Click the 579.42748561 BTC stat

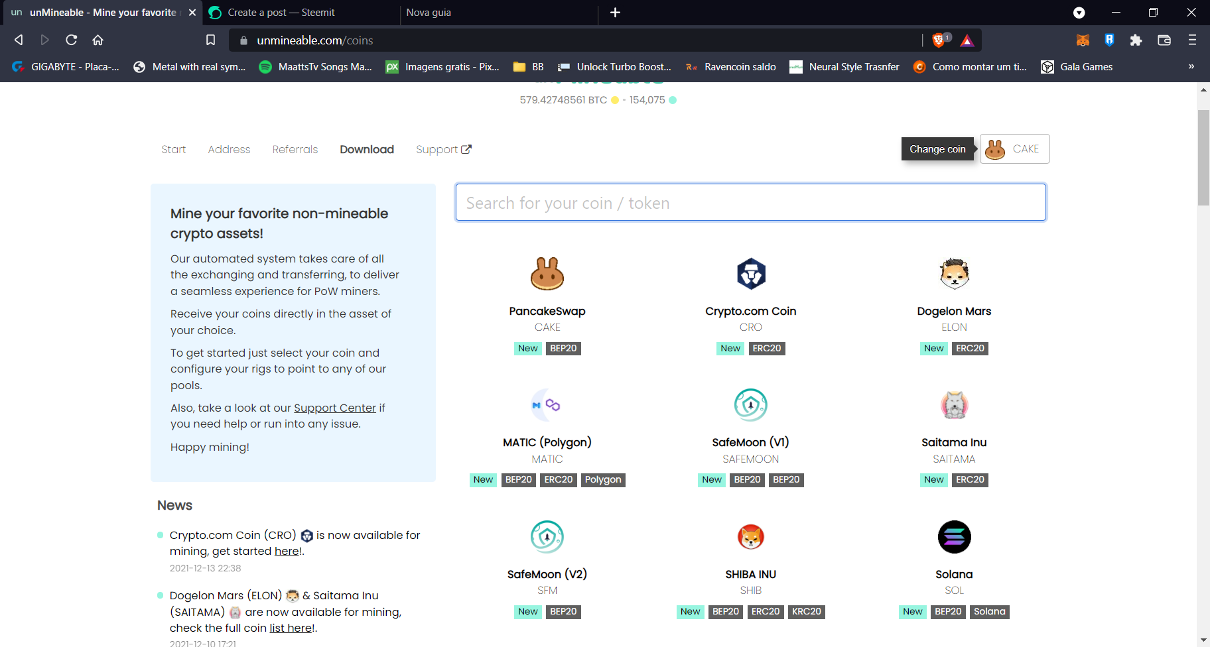click(563, 100)
